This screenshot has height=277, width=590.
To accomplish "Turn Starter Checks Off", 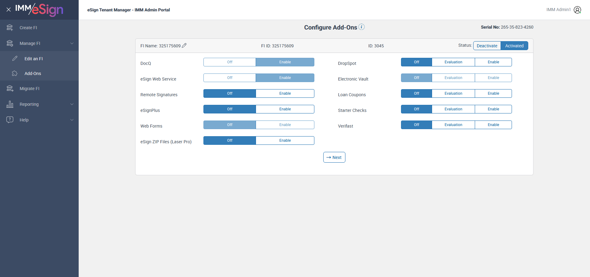I will [x=416, y=109].
